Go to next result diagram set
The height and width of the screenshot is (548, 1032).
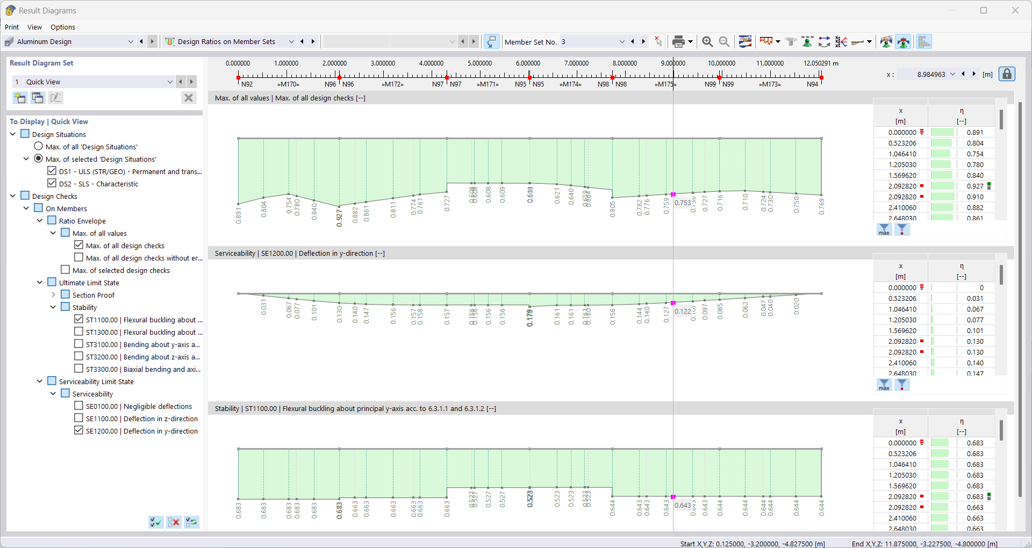(191, 82)
